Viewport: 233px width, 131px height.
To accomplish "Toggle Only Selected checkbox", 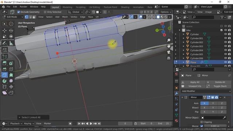I will click(x=45, y=12).
